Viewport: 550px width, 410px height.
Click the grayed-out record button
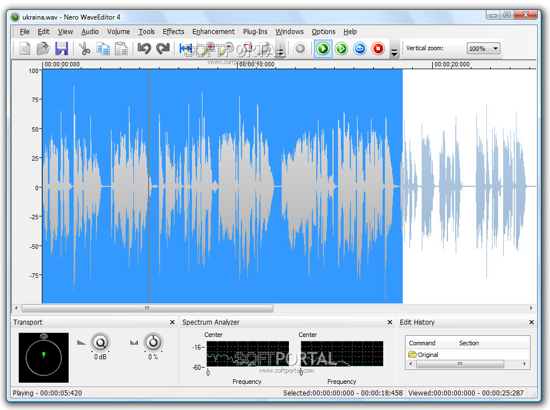point(300,49)
